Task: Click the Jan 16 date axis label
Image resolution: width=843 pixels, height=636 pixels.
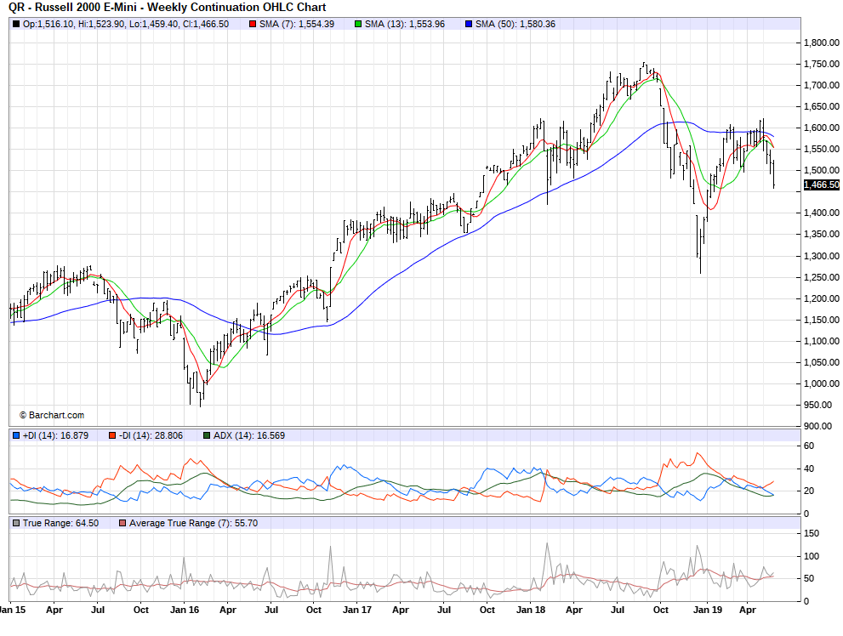Action: tap(185, 610)
